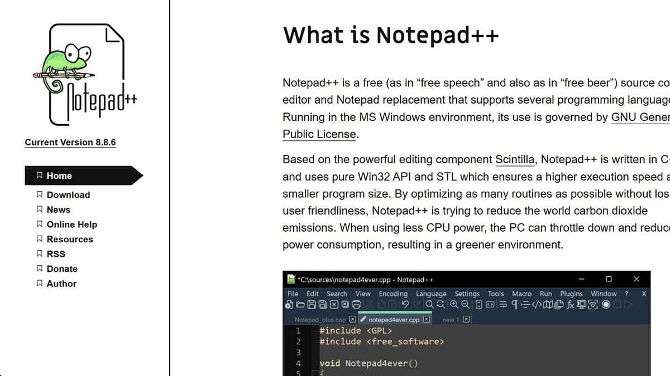
Task: Open the Download page link
Action: pos(68,195)
